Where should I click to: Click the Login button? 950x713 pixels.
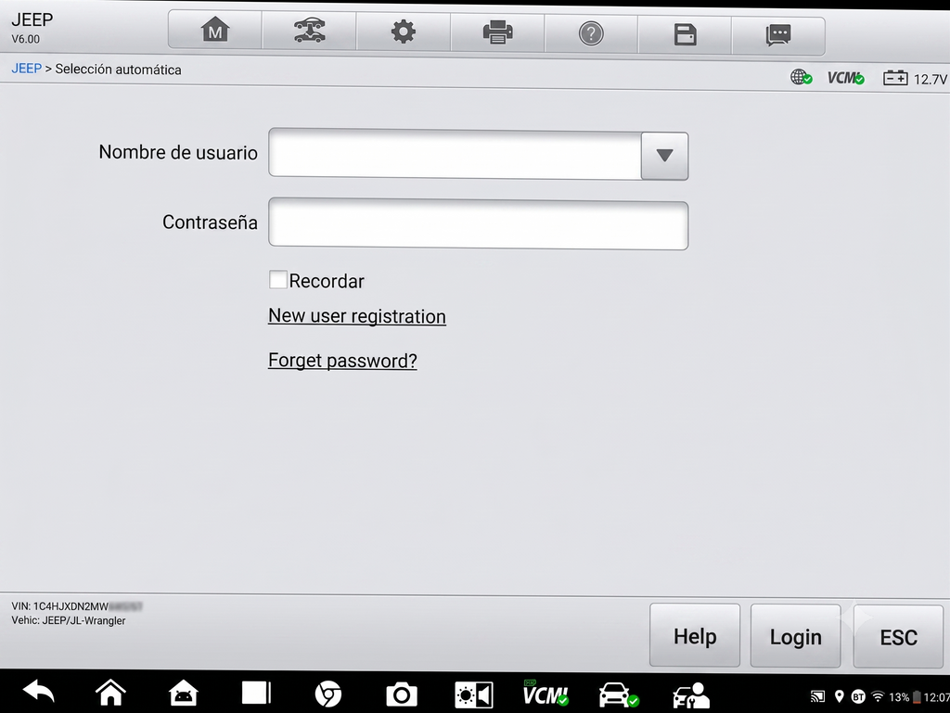tap(795, 636)
